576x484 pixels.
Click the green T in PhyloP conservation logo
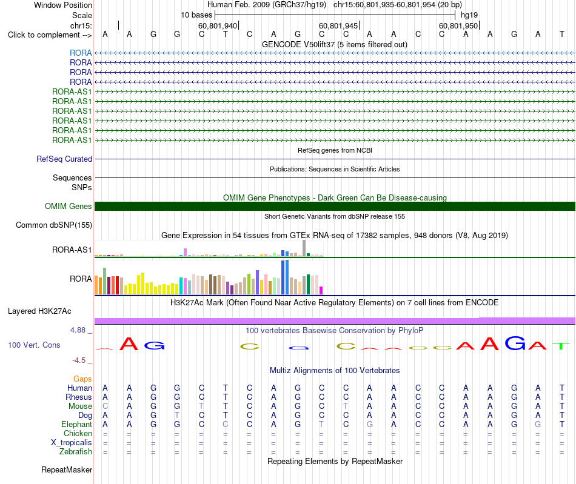point(561,346)
